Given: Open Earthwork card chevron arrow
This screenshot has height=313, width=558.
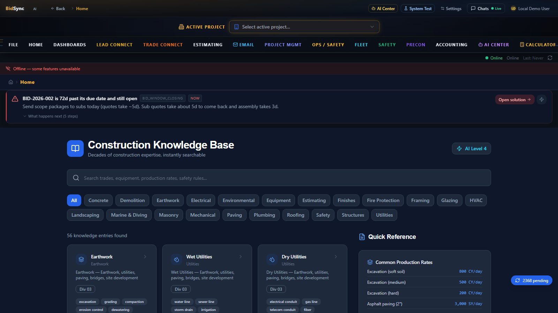Looking at the screenshot, I should click(145, 257).
